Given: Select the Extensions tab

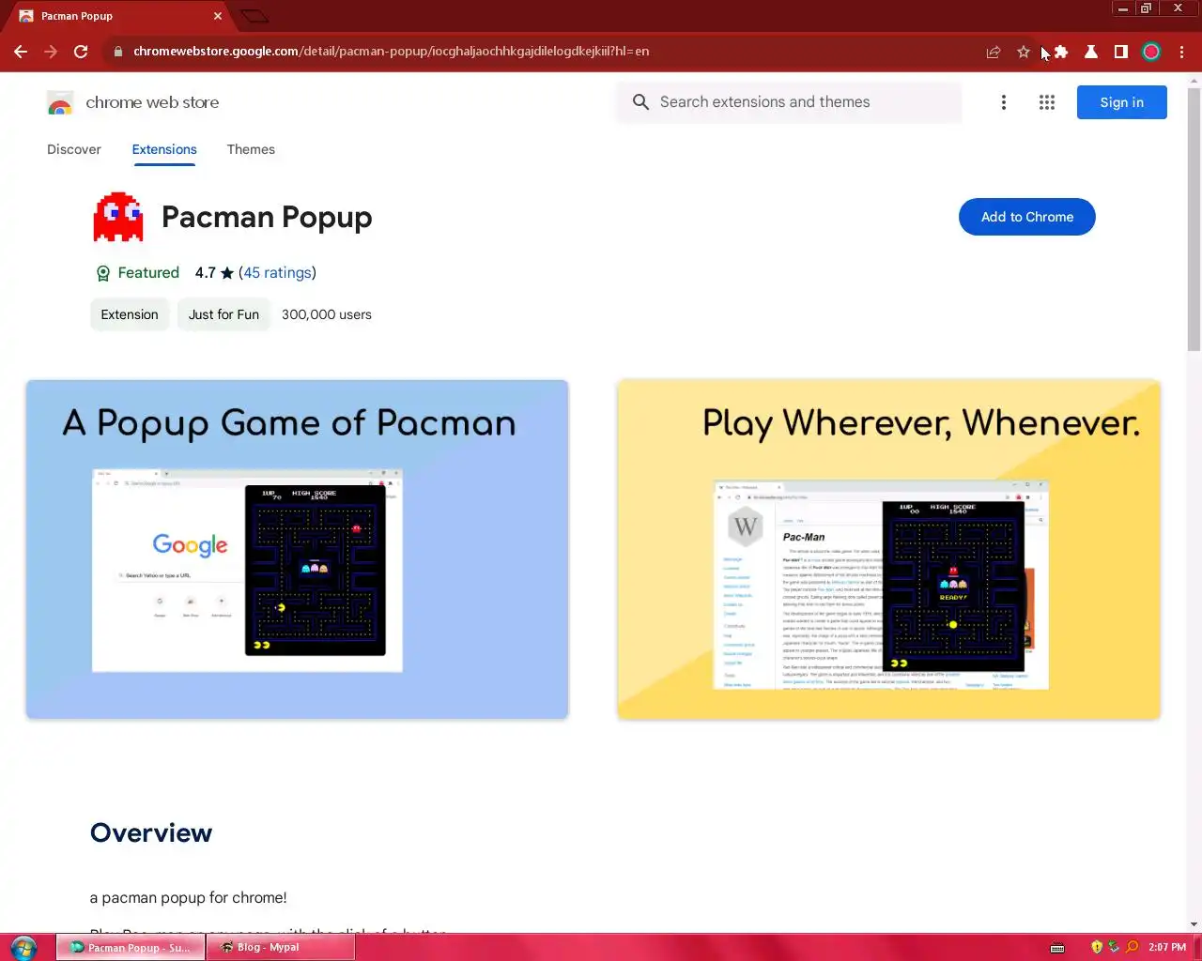Looking at the screenshot, I should [x=164, y=149].
